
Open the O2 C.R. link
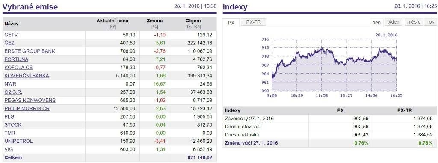(x=13, y=92)
